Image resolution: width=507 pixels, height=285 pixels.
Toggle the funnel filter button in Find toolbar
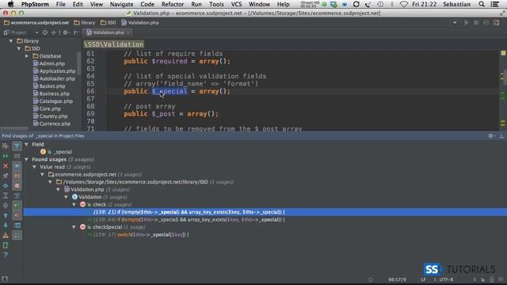[17, 146]
